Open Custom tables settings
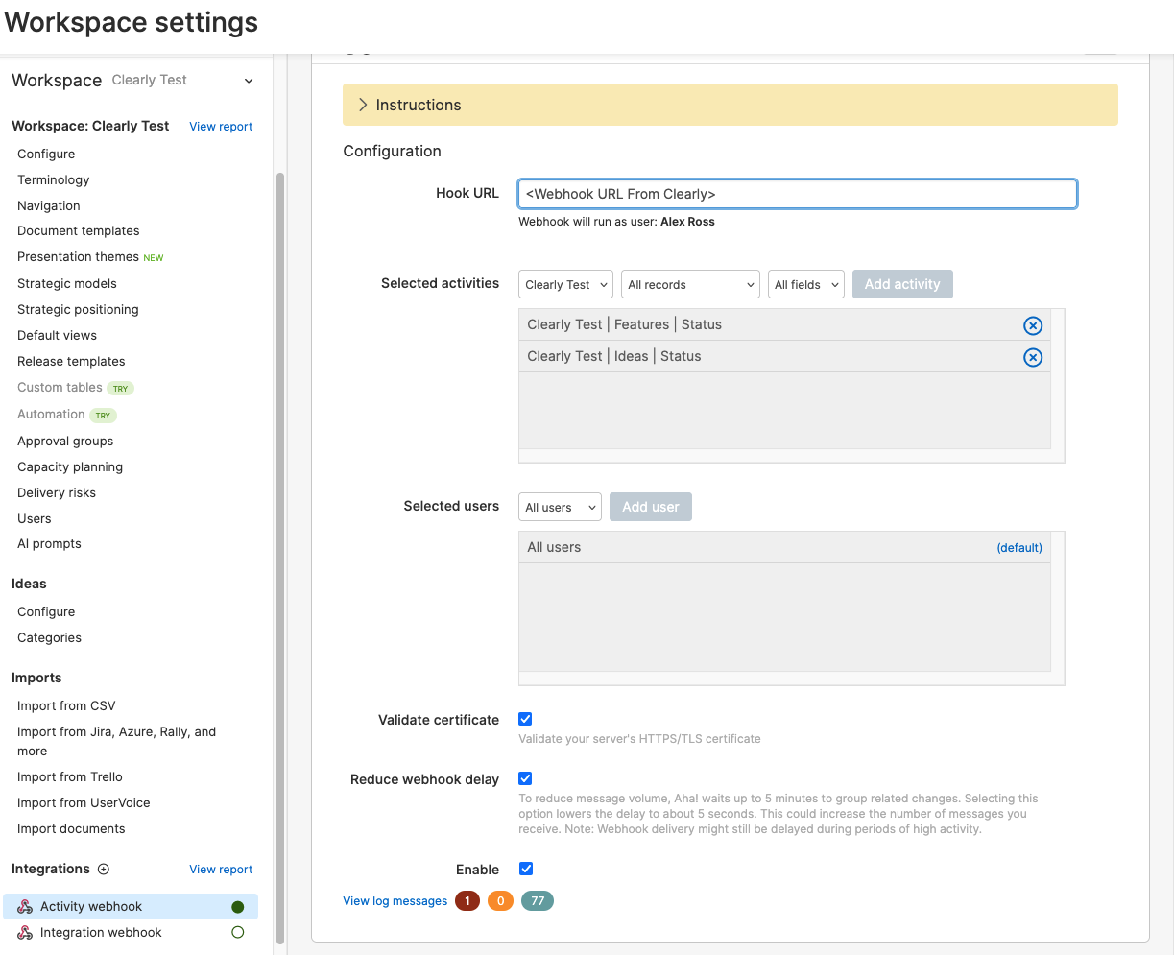Viewport: 1174px width, 955px height. click(x=60, y=387)
